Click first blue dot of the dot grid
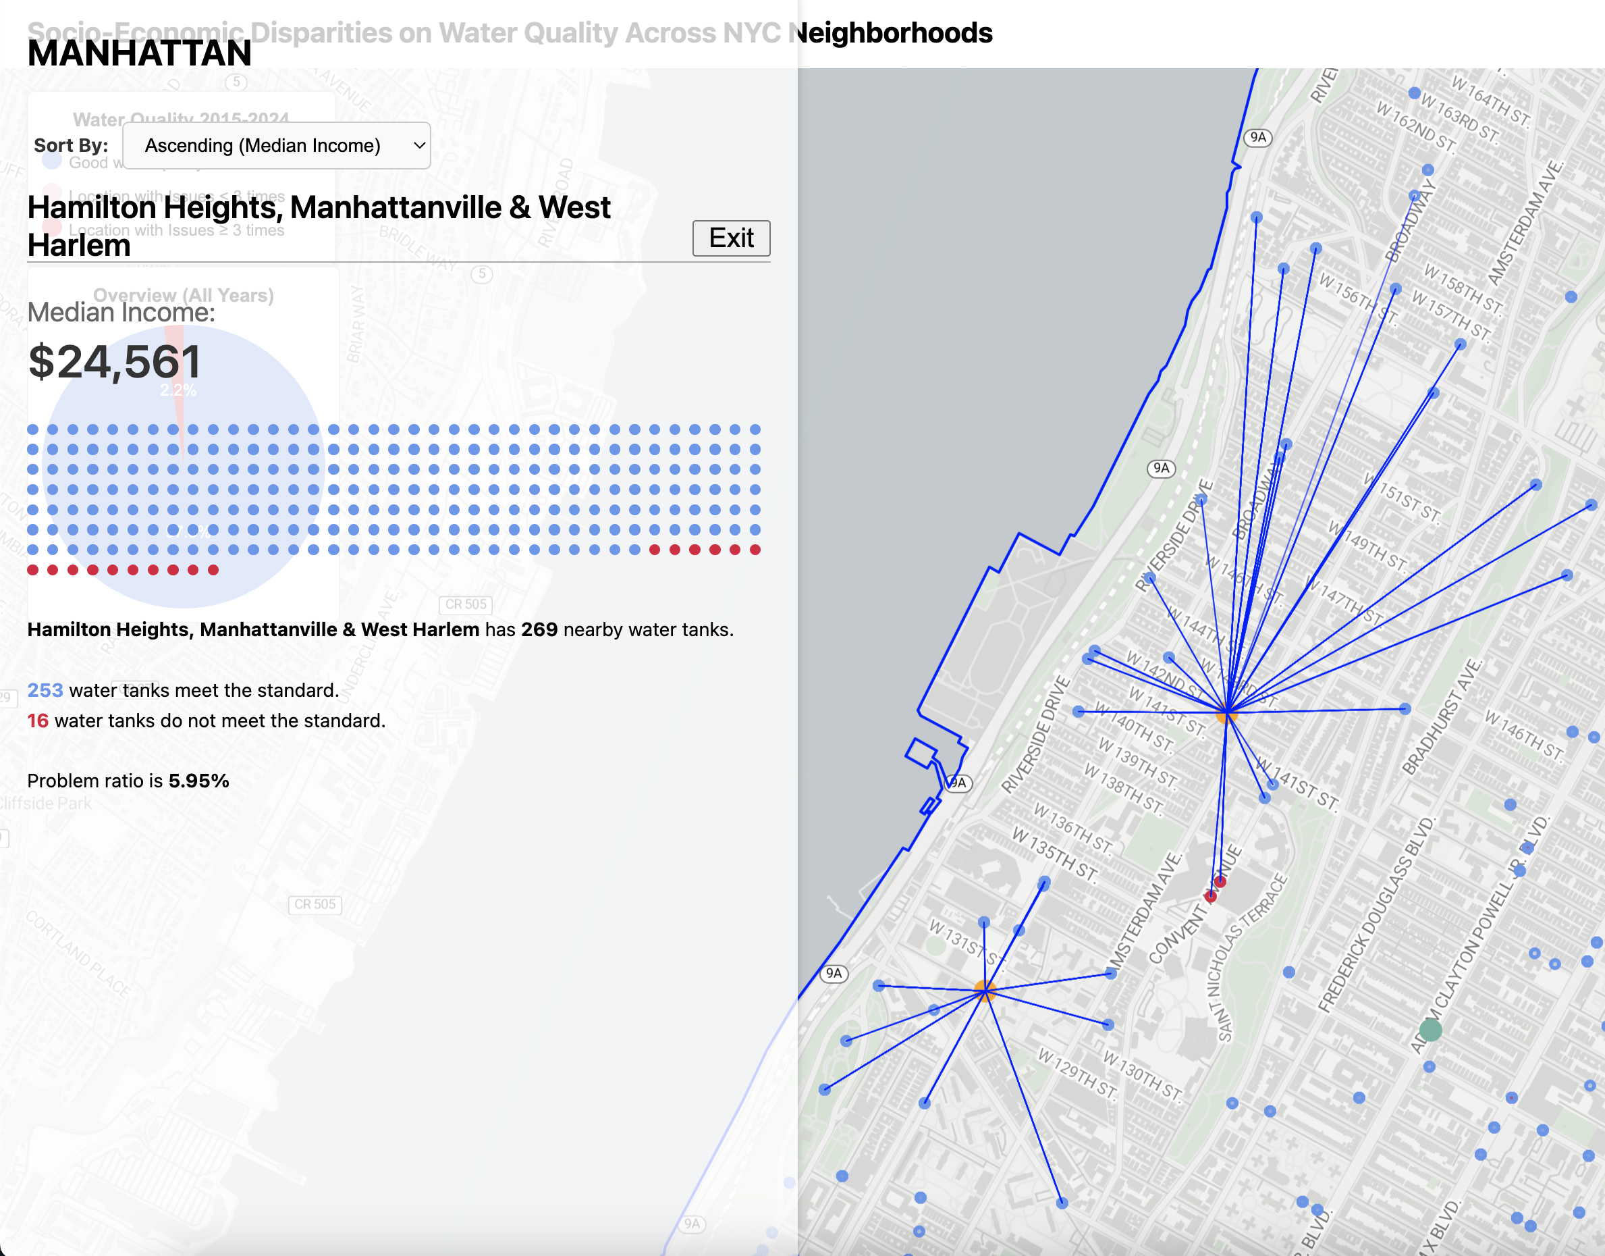This screenshot has width=1605, height=1256. pos(33,429)
